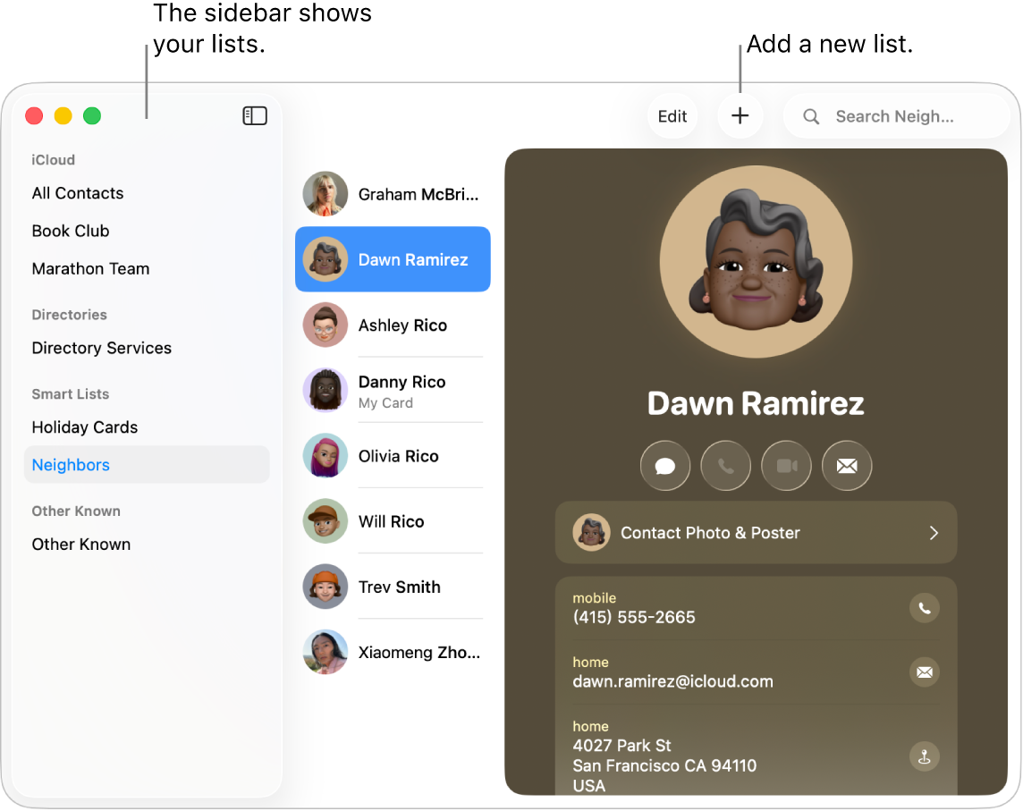The height and width of the screenshot is (811, 1023).
Task: Click the Edit button
Action: (x=672, y=115)
